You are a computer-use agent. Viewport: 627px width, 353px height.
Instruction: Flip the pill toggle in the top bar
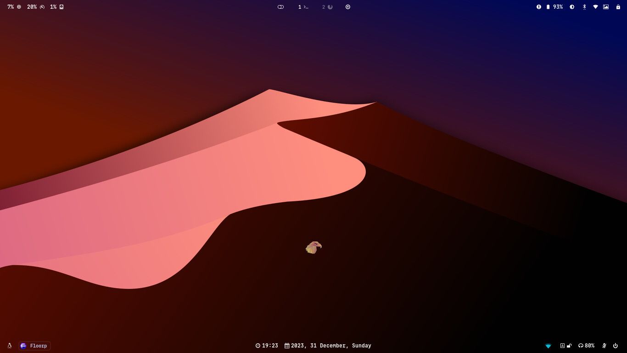[280, 7]
